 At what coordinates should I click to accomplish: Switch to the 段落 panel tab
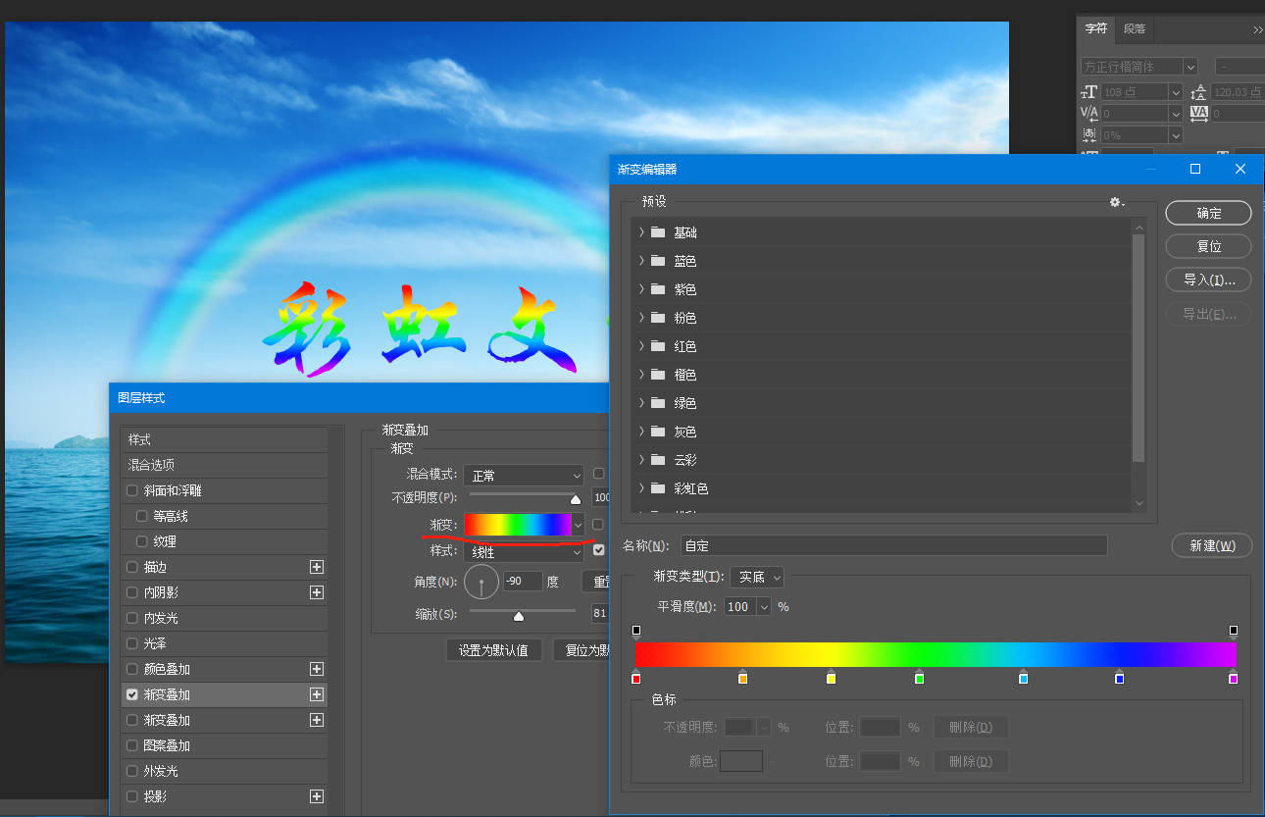(x=1134, y=28)
